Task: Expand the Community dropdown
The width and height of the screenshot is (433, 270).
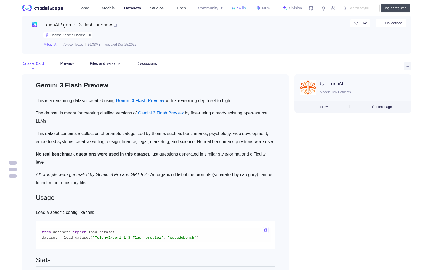Action: pos(210,8)
